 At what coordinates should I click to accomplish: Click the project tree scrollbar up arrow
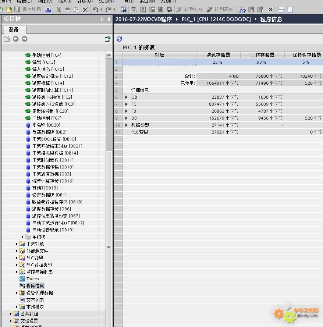tap(109, 55)
